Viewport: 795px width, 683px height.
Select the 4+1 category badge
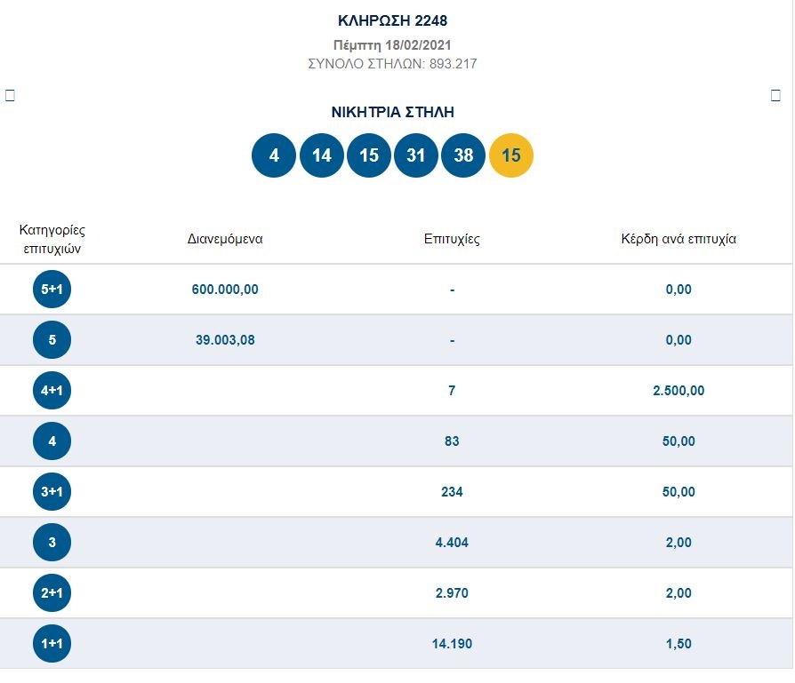(x=52, y=391)
